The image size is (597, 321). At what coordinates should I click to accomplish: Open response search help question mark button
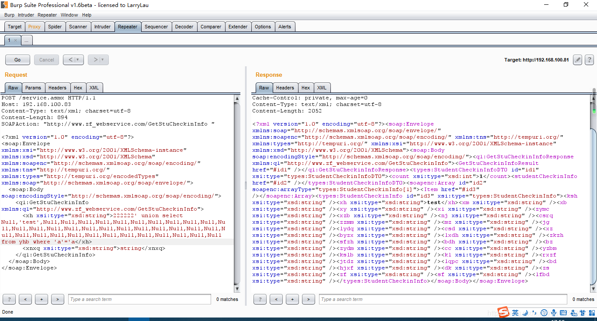click(260, 299)
